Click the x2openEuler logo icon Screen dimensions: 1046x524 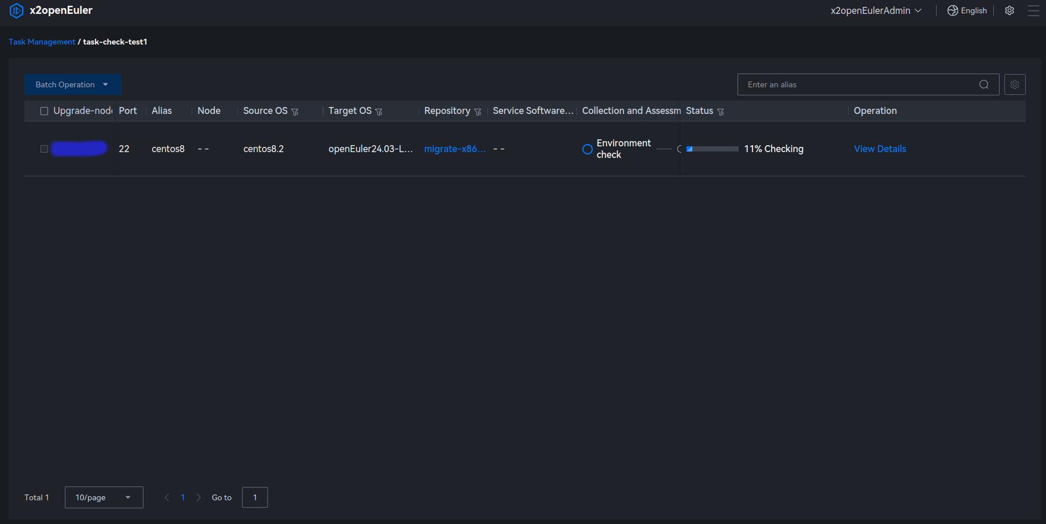tap(17, 10)
